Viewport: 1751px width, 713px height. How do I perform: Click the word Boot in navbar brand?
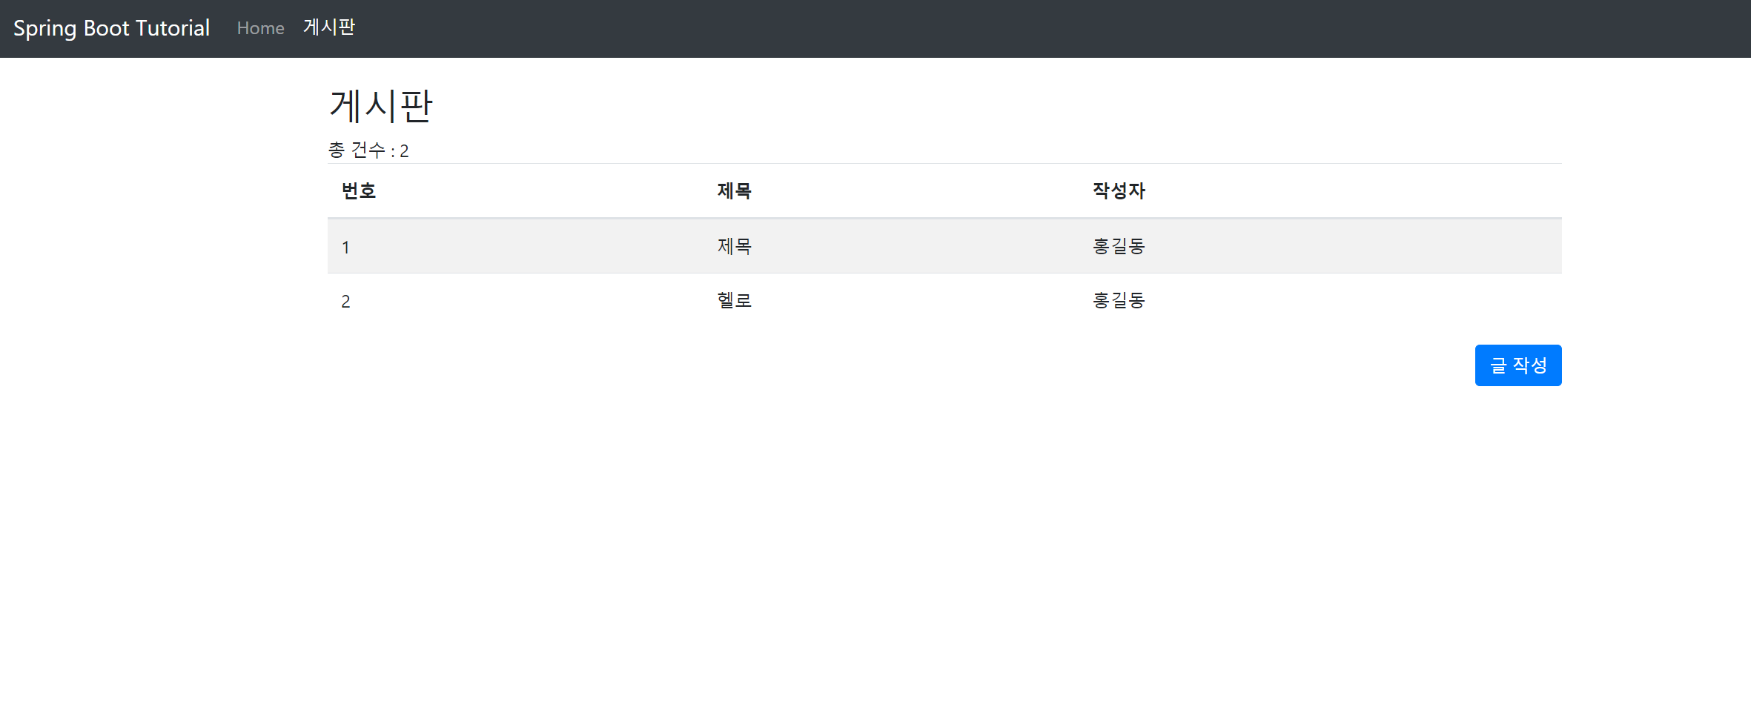point(106,28)
